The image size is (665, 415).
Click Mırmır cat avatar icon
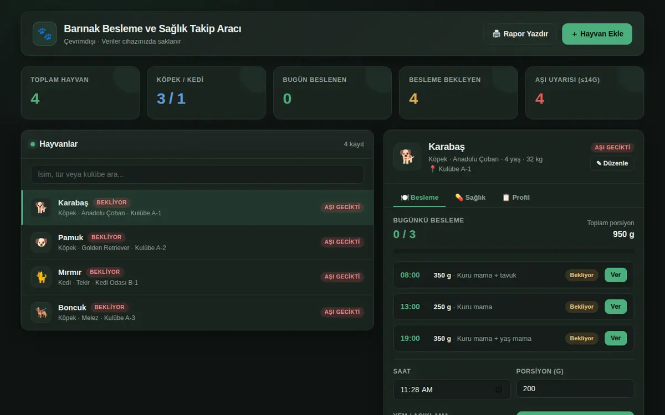41,277
